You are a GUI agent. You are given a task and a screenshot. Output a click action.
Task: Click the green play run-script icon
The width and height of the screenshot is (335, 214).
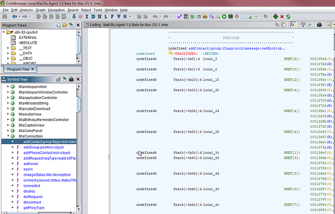click(x=224, y=16)
